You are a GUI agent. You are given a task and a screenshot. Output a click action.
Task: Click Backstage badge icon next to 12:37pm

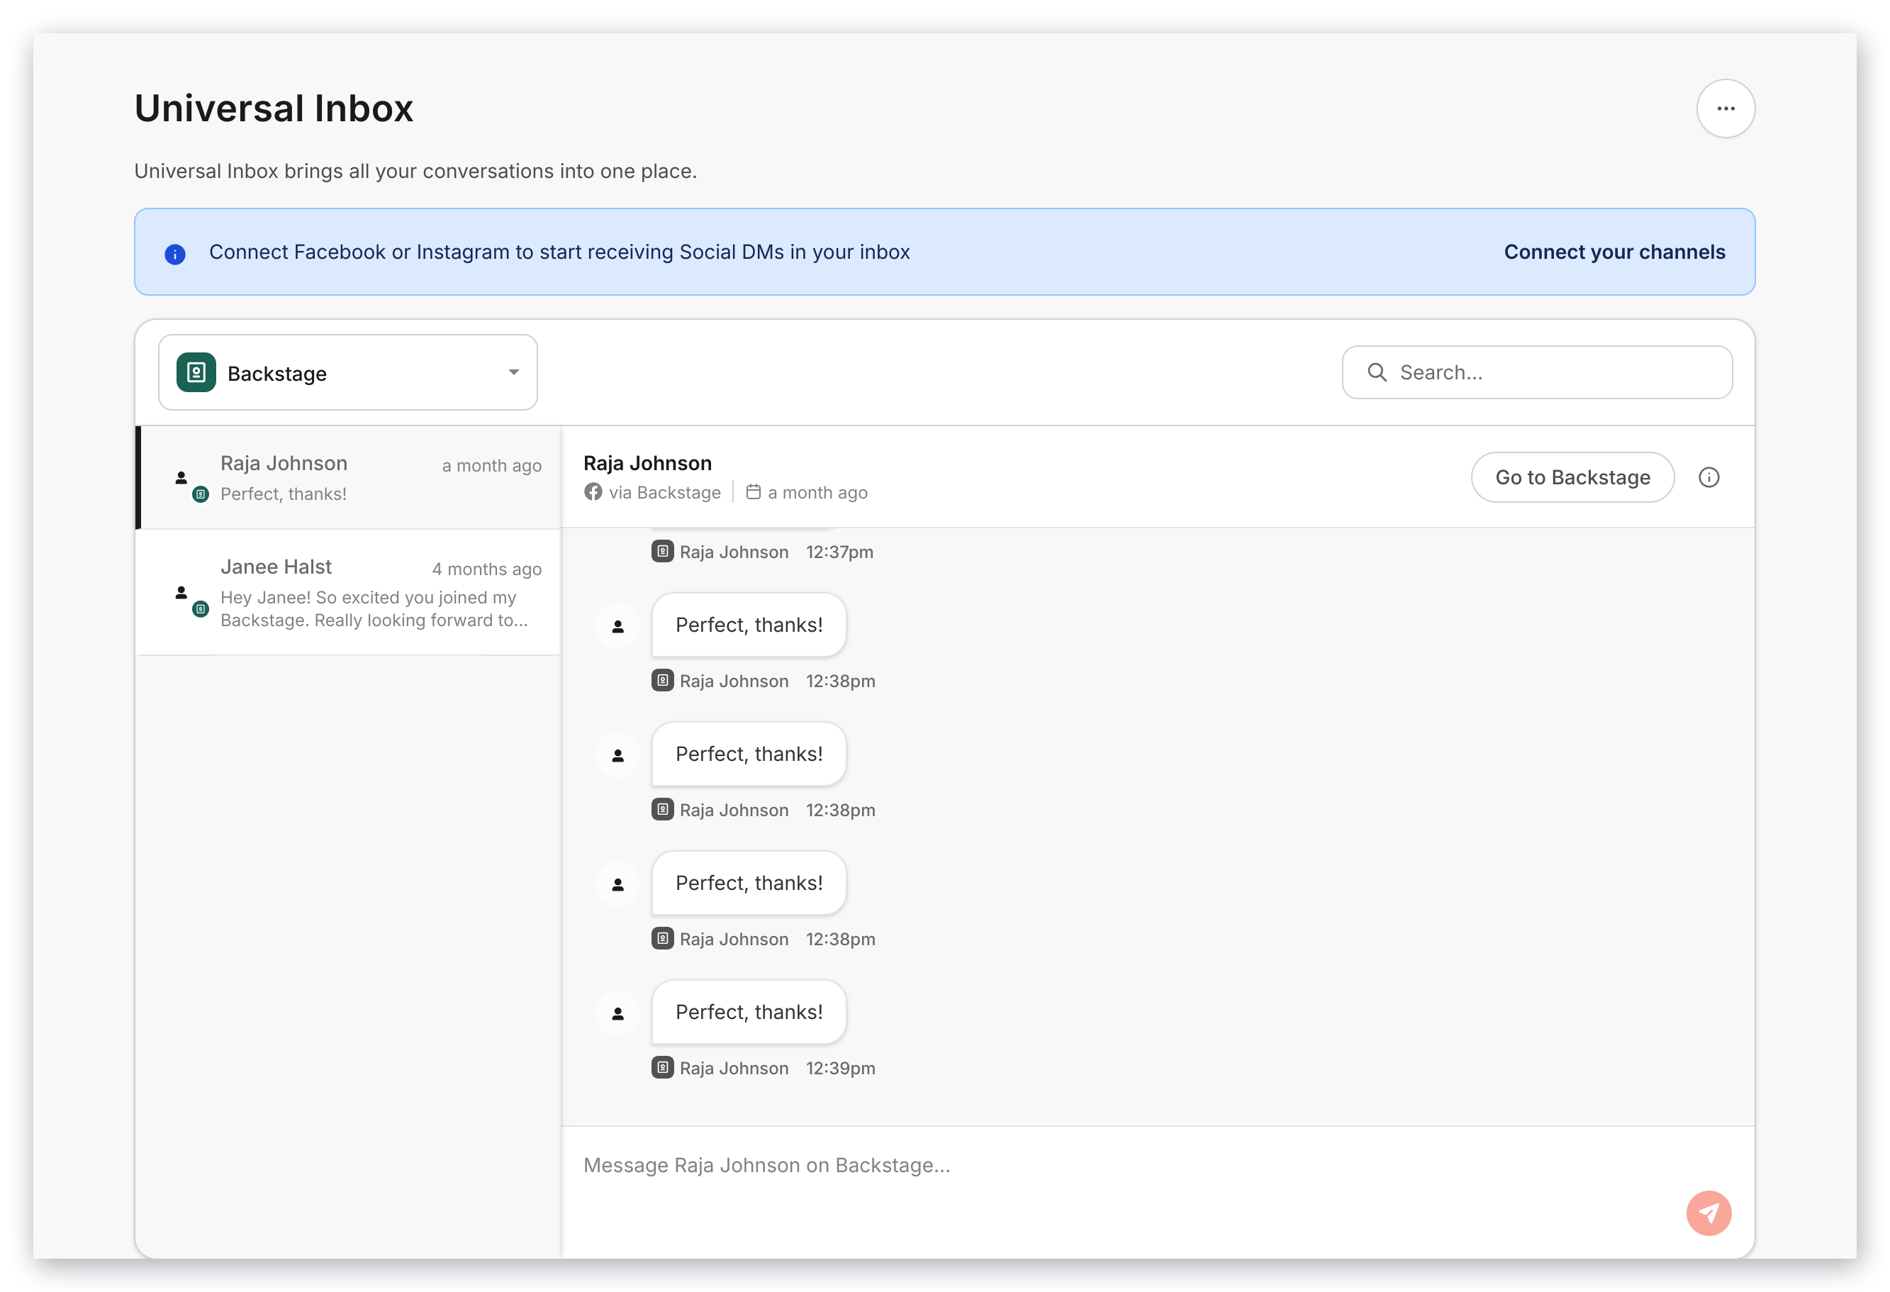[x=663, y=552]
